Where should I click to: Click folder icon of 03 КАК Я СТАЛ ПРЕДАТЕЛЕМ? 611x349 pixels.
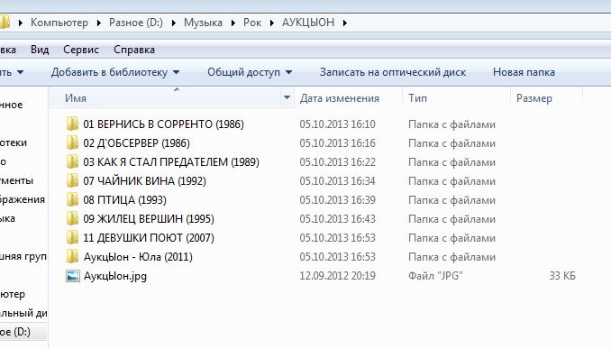(72, 161)
